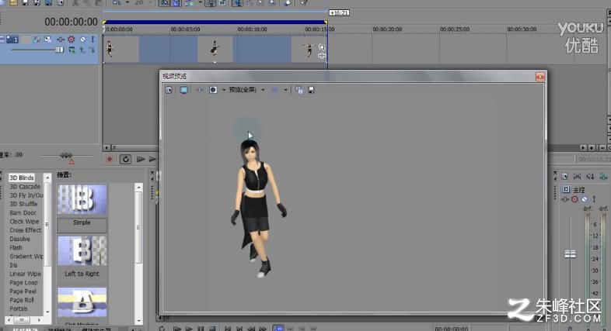The width and height of the screenshot is (611, 331).
Task: Click dim output icon in mixer
Action: pyautogui.click(x=590, y=177)
